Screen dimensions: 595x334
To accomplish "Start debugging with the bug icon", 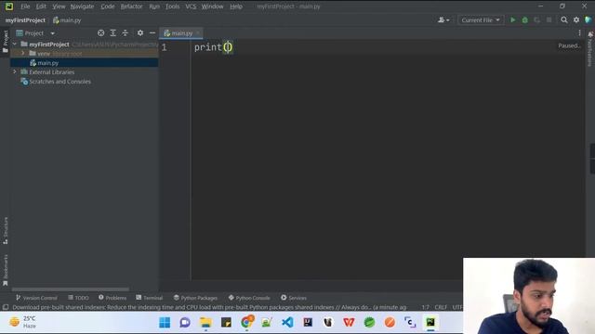I will 524,20.
